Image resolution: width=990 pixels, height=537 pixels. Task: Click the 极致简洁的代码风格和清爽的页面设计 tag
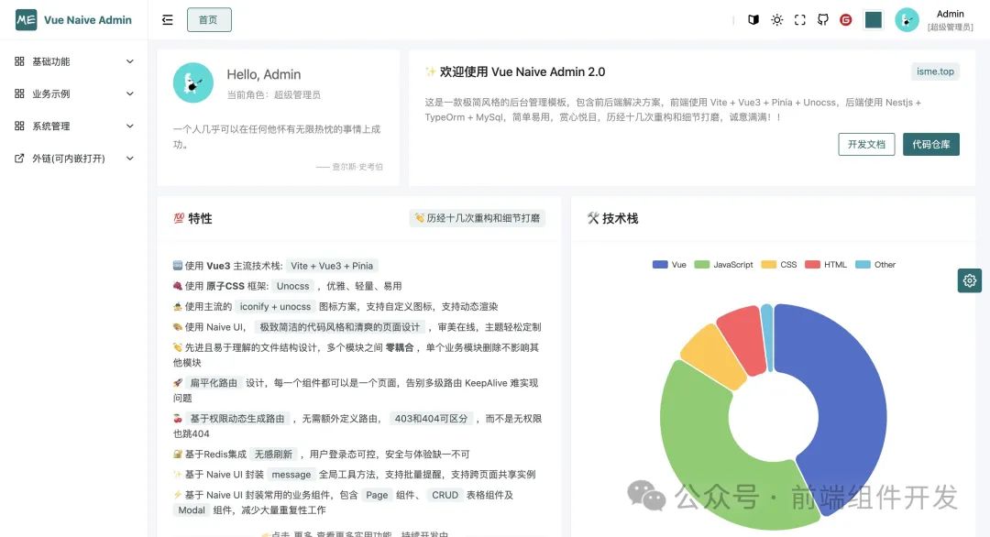(x=340, y=327)
